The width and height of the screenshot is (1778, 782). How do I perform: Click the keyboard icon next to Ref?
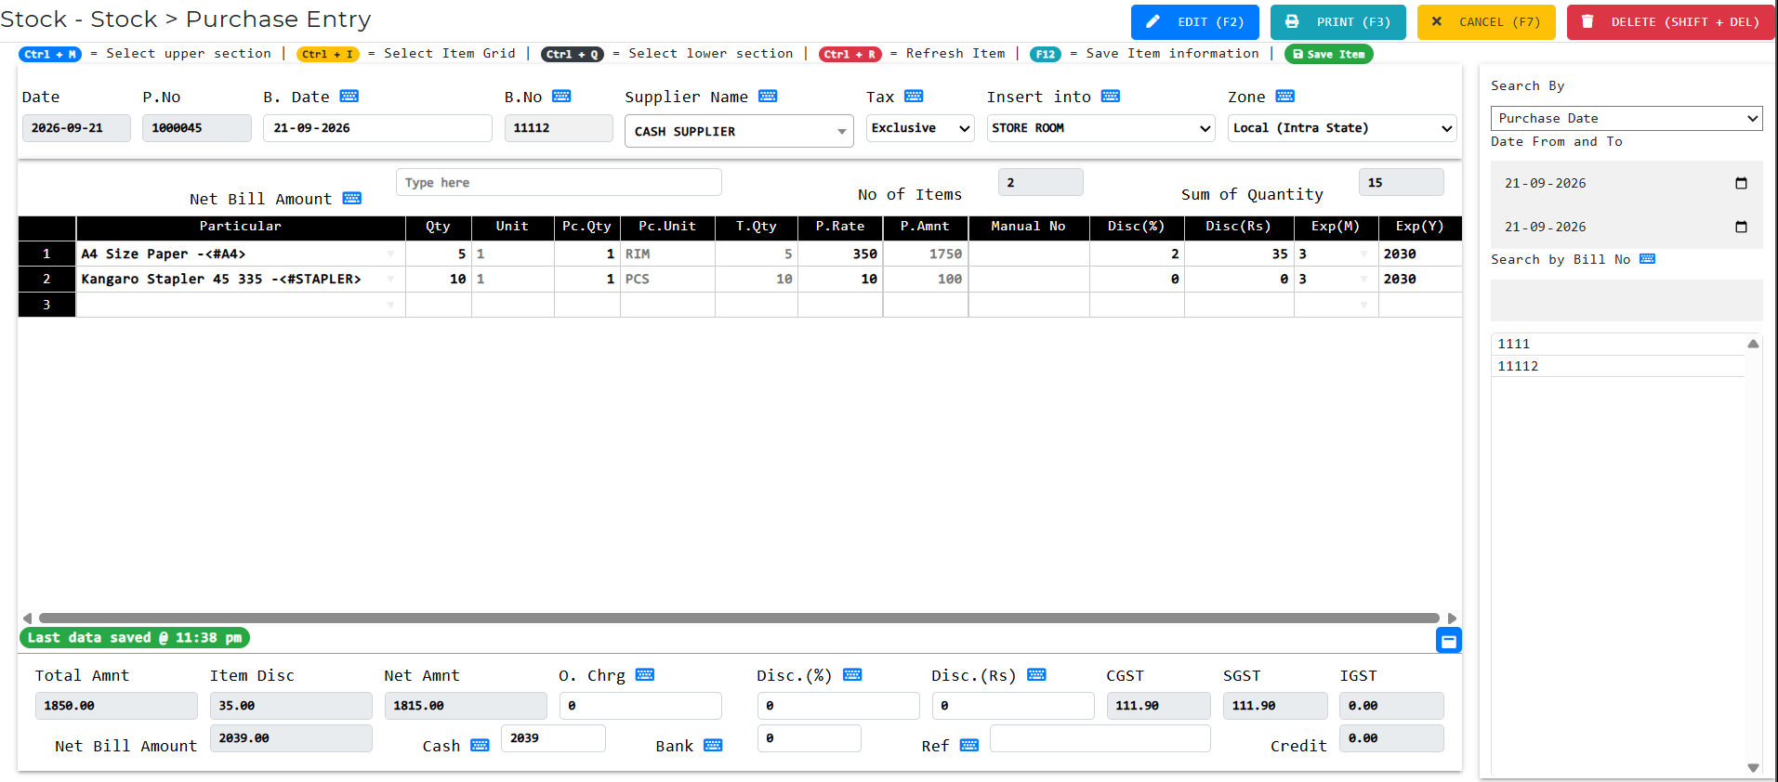[969, 746]
